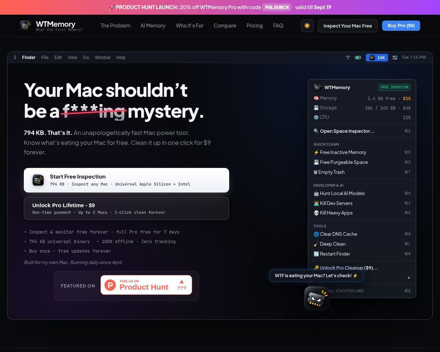
Task: Click the QUICK CLEAN section heading
Action: point(326,144)
